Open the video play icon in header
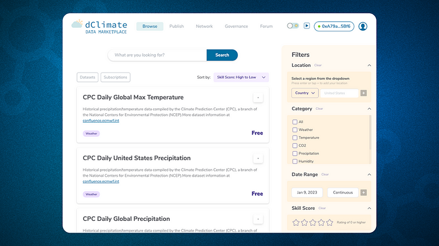 [x=306, y=26]
